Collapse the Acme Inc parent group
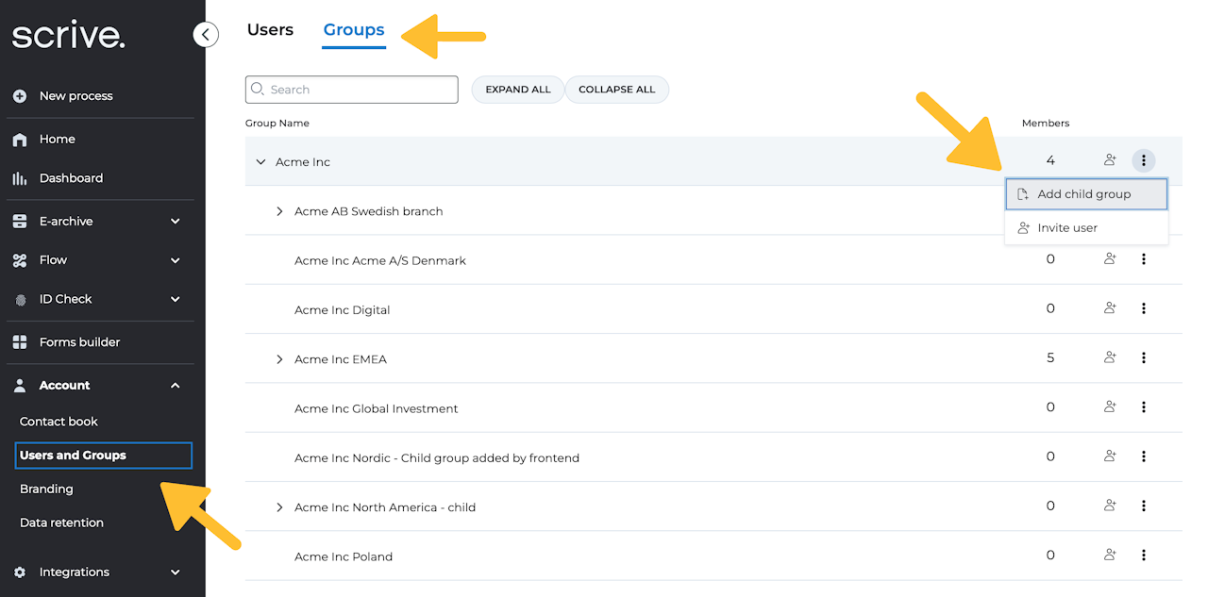The width and height of the screenshot is (1208, 597). pos(260,162)
